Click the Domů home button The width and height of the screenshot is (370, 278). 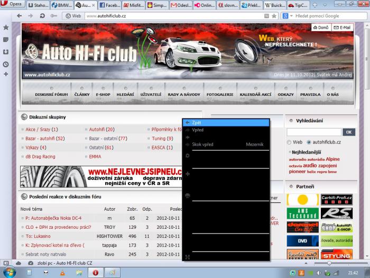[x=320, y=28]
